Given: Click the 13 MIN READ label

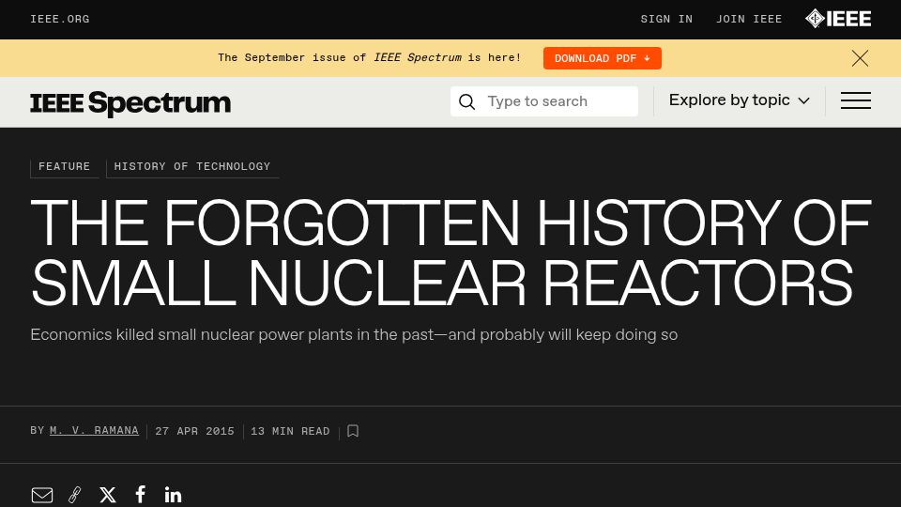Looking at the screenshot, I should point(290,431).
